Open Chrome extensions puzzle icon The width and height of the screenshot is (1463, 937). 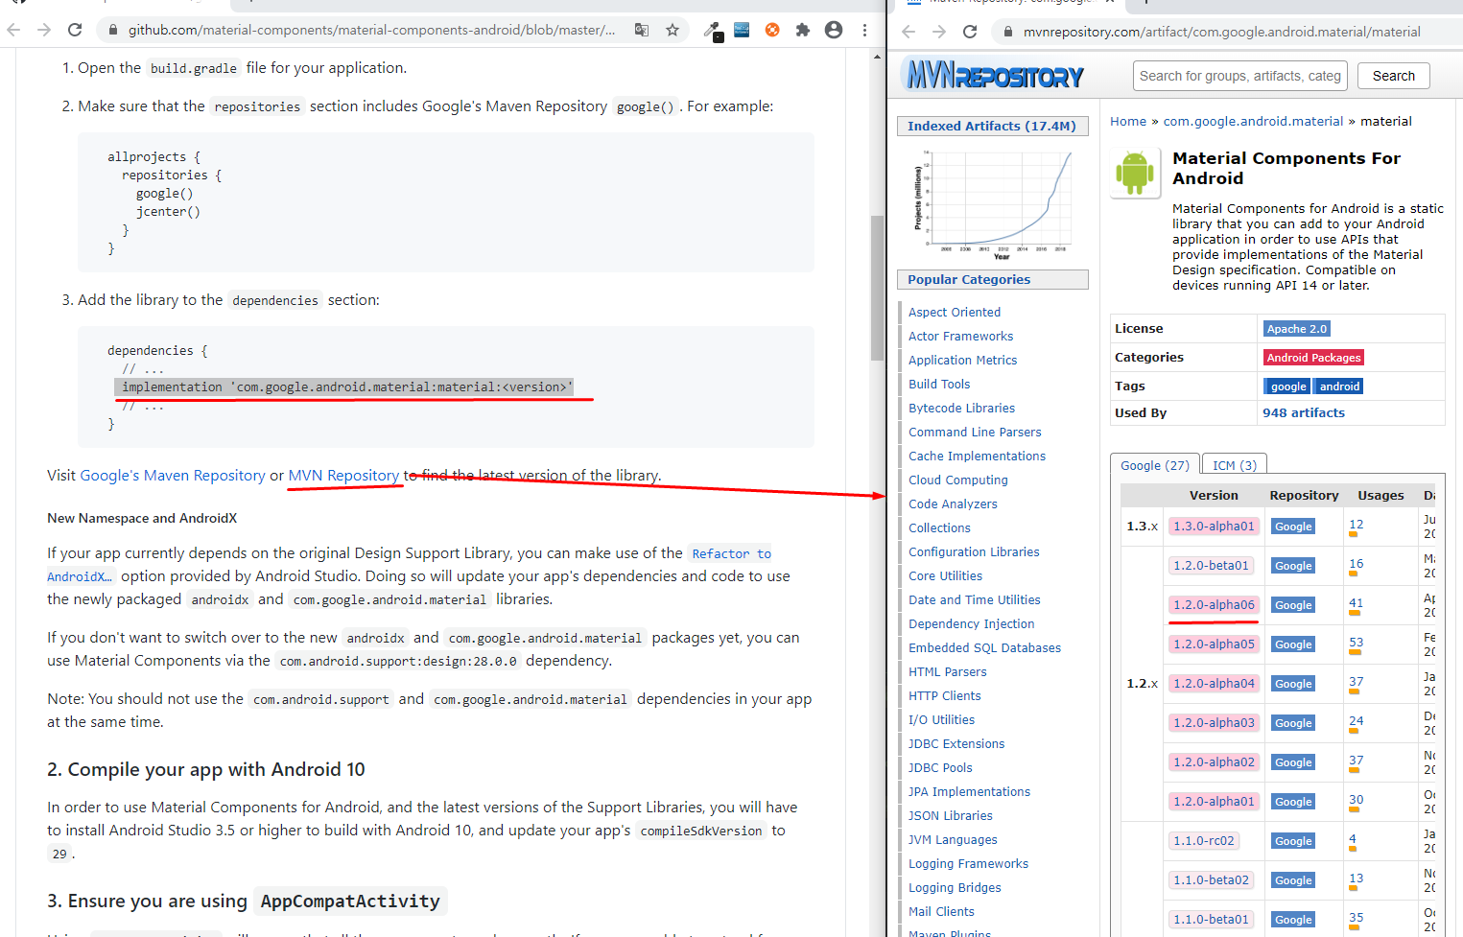tap(803, 30)
